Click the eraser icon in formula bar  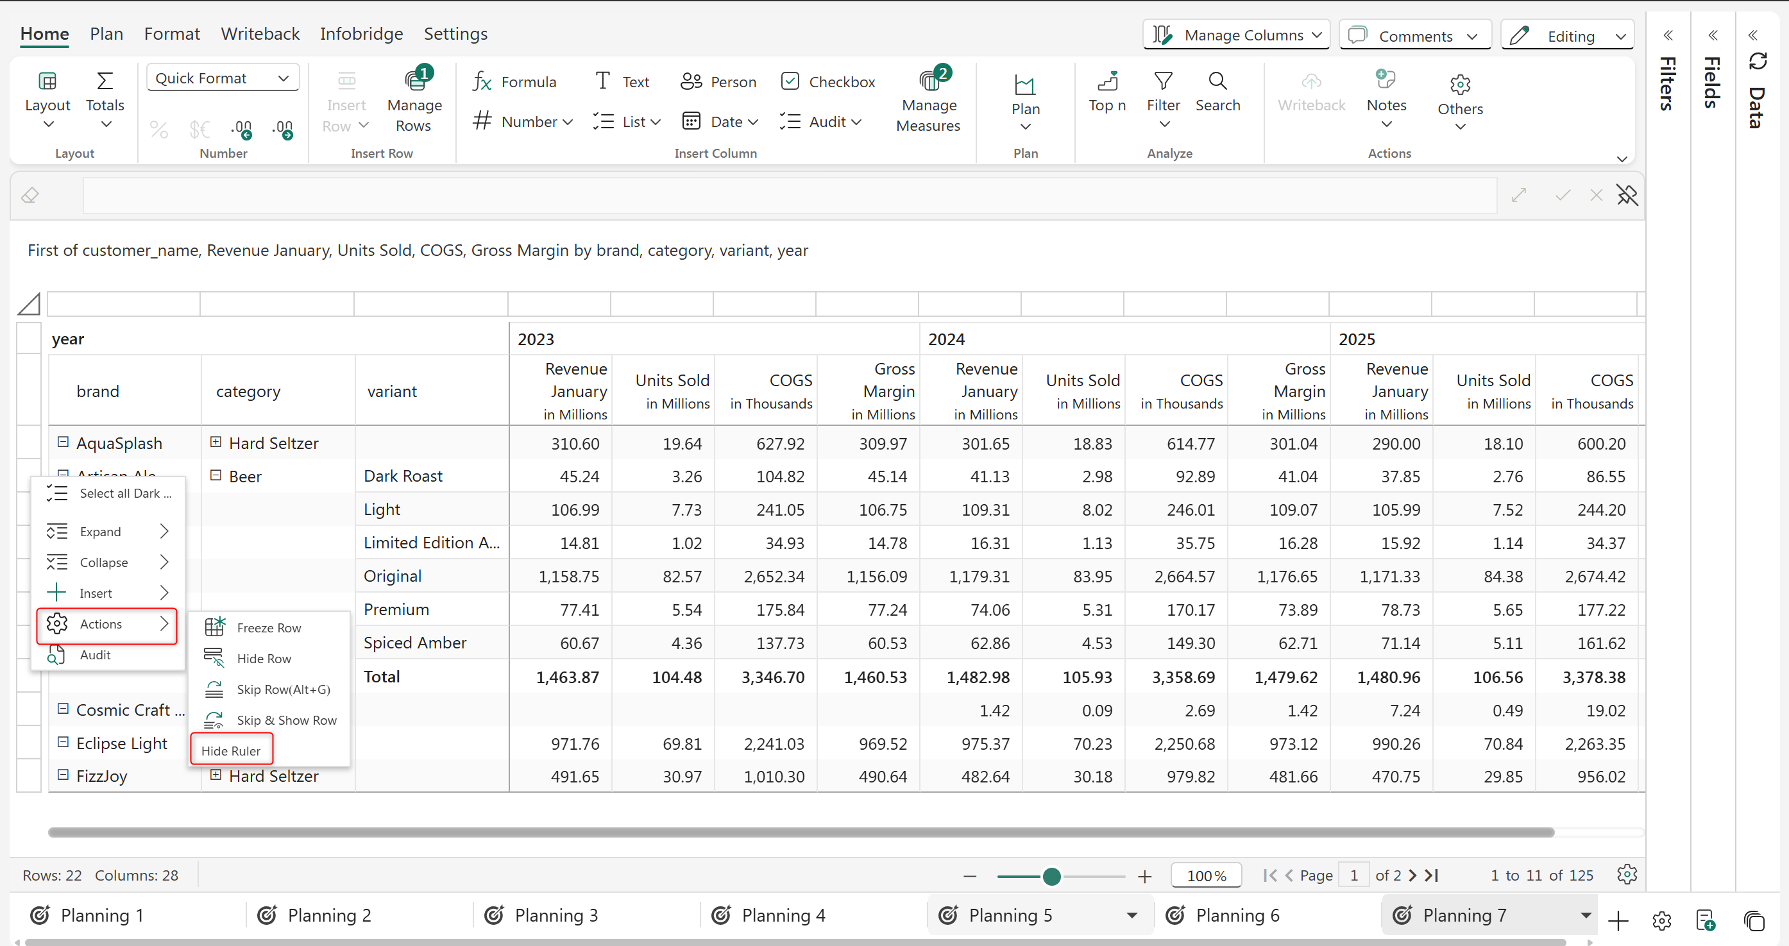30,195
